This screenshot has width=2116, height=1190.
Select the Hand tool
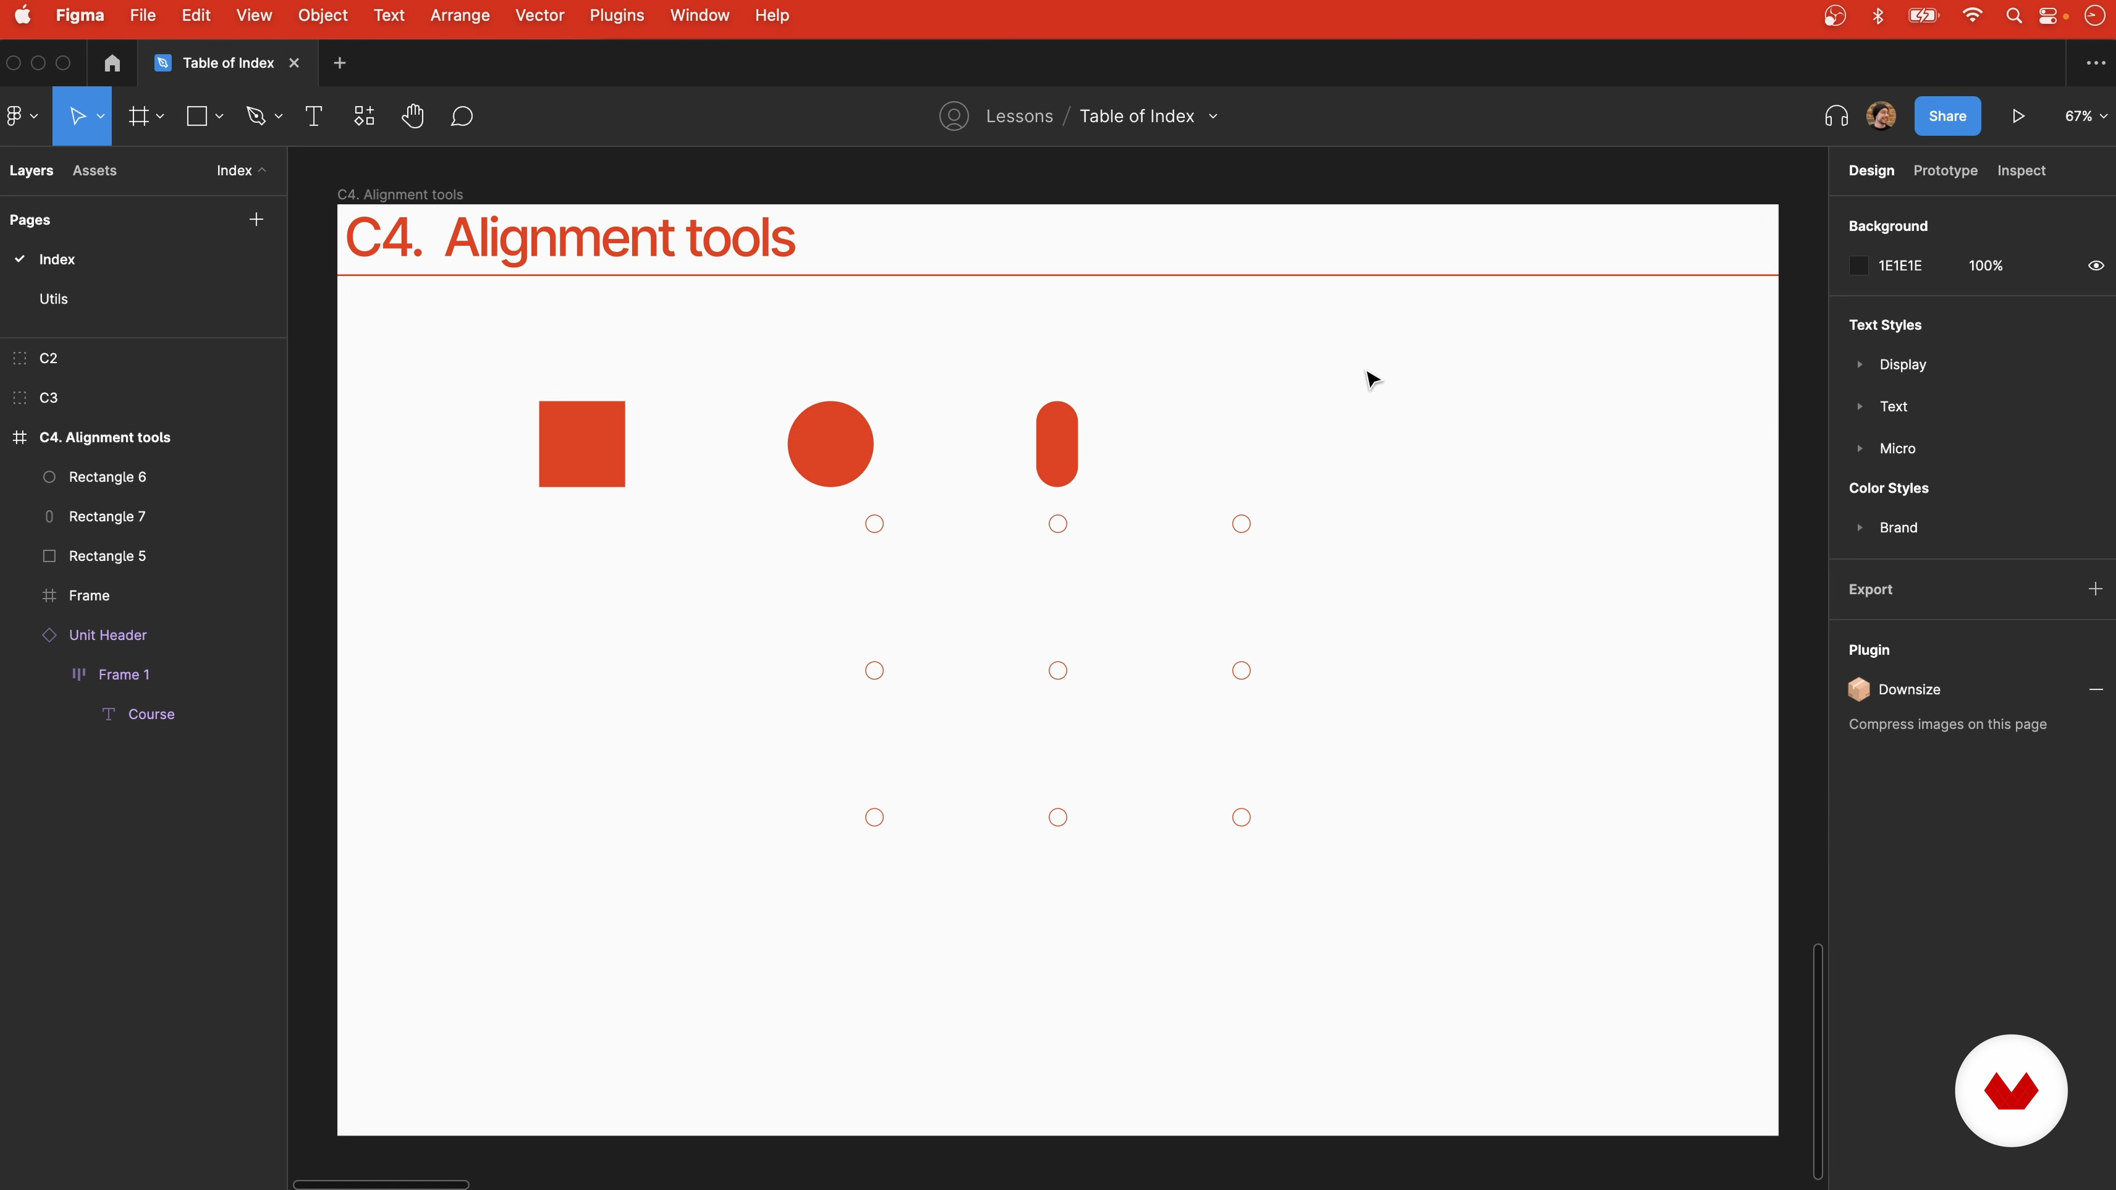[x=412, y=116]
